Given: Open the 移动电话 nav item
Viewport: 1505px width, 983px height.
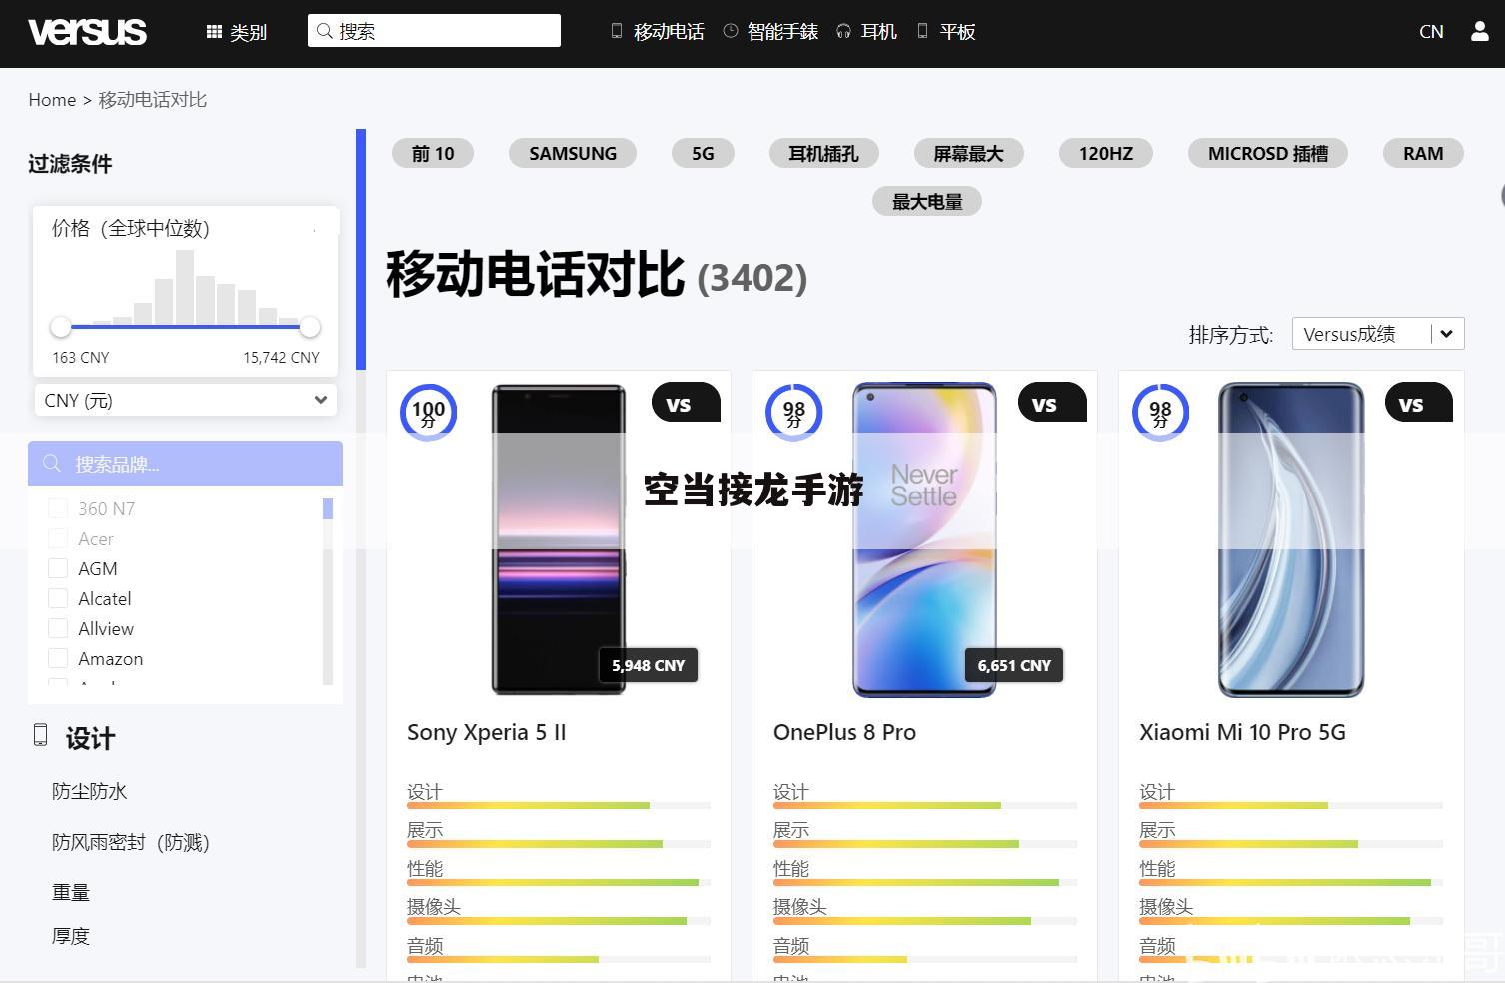Looking at the screenshot, I should tap(658, 32).
